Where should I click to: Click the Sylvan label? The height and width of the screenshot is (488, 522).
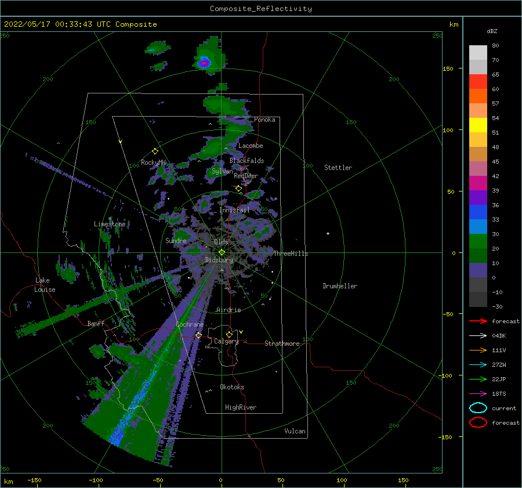tap(222, 171)
